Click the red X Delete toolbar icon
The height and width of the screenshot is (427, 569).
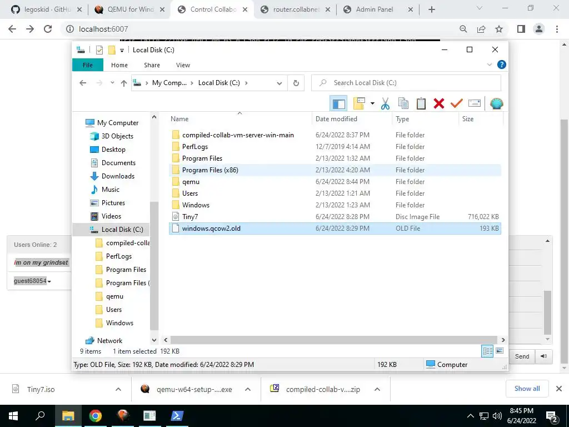coord(439,104)
